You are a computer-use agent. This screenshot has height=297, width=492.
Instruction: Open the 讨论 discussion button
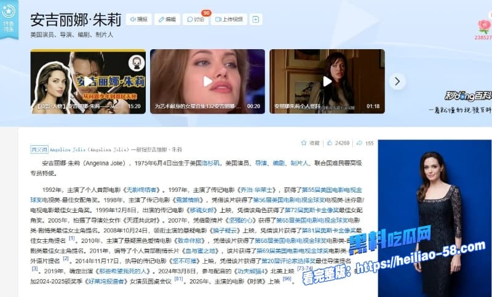[196, 20]
